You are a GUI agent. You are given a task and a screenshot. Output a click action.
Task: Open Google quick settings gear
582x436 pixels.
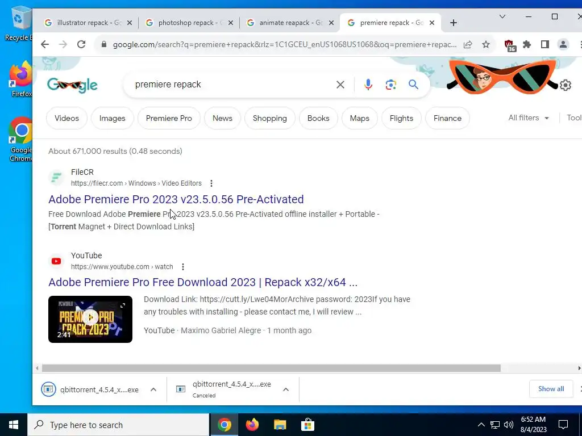click(x=566, y=85)
